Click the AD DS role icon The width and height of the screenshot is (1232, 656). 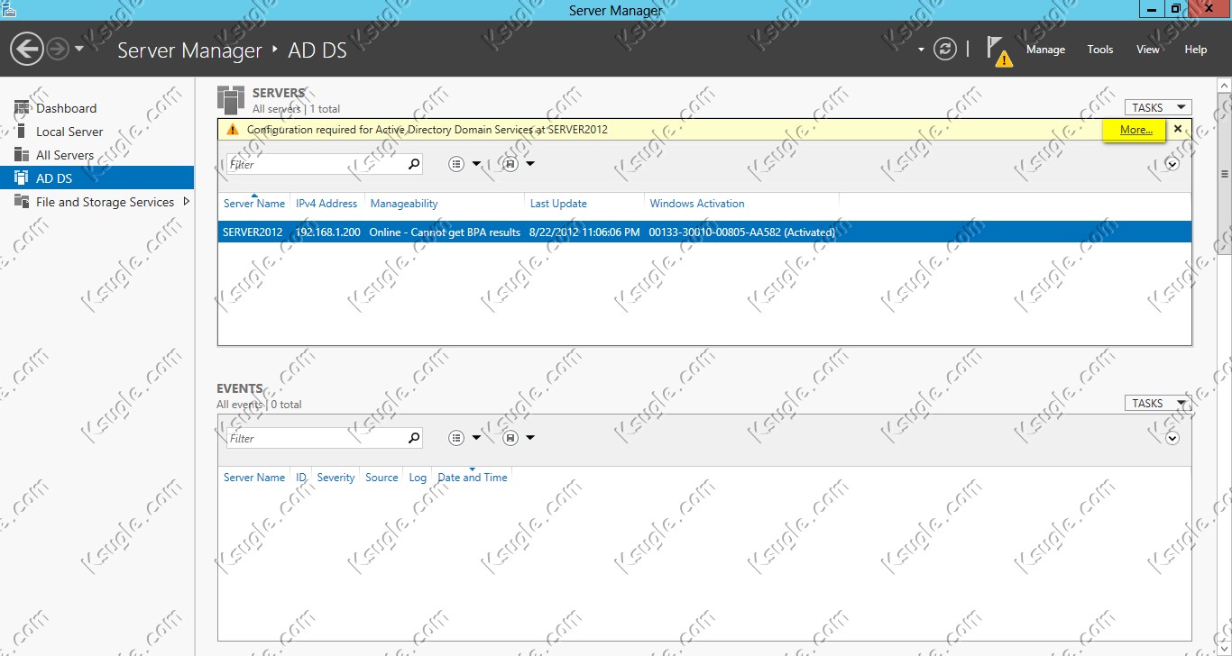(x=21, y=178)
